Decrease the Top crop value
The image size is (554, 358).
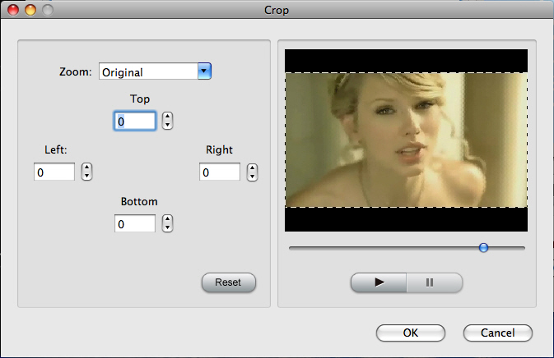(x=167, y=126)
